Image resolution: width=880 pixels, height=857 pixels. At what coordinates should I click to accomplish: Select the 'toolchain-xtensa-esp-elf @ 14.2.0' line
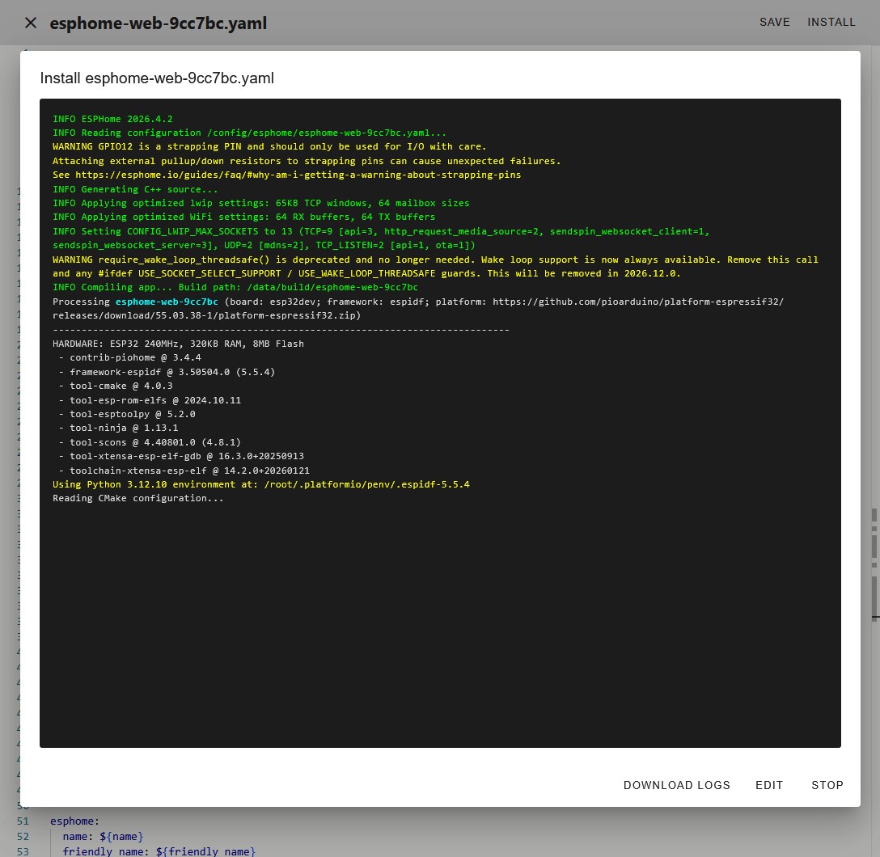[184, 471]
